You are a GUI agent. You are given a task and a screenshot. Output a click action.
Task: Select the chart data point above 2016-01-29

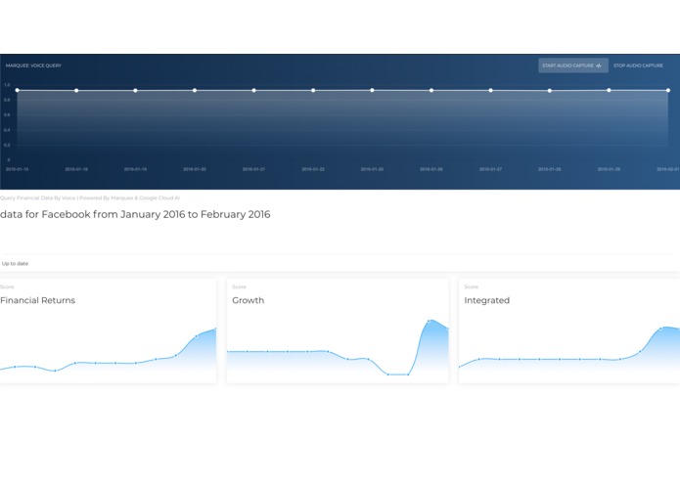tap(609, 90)
